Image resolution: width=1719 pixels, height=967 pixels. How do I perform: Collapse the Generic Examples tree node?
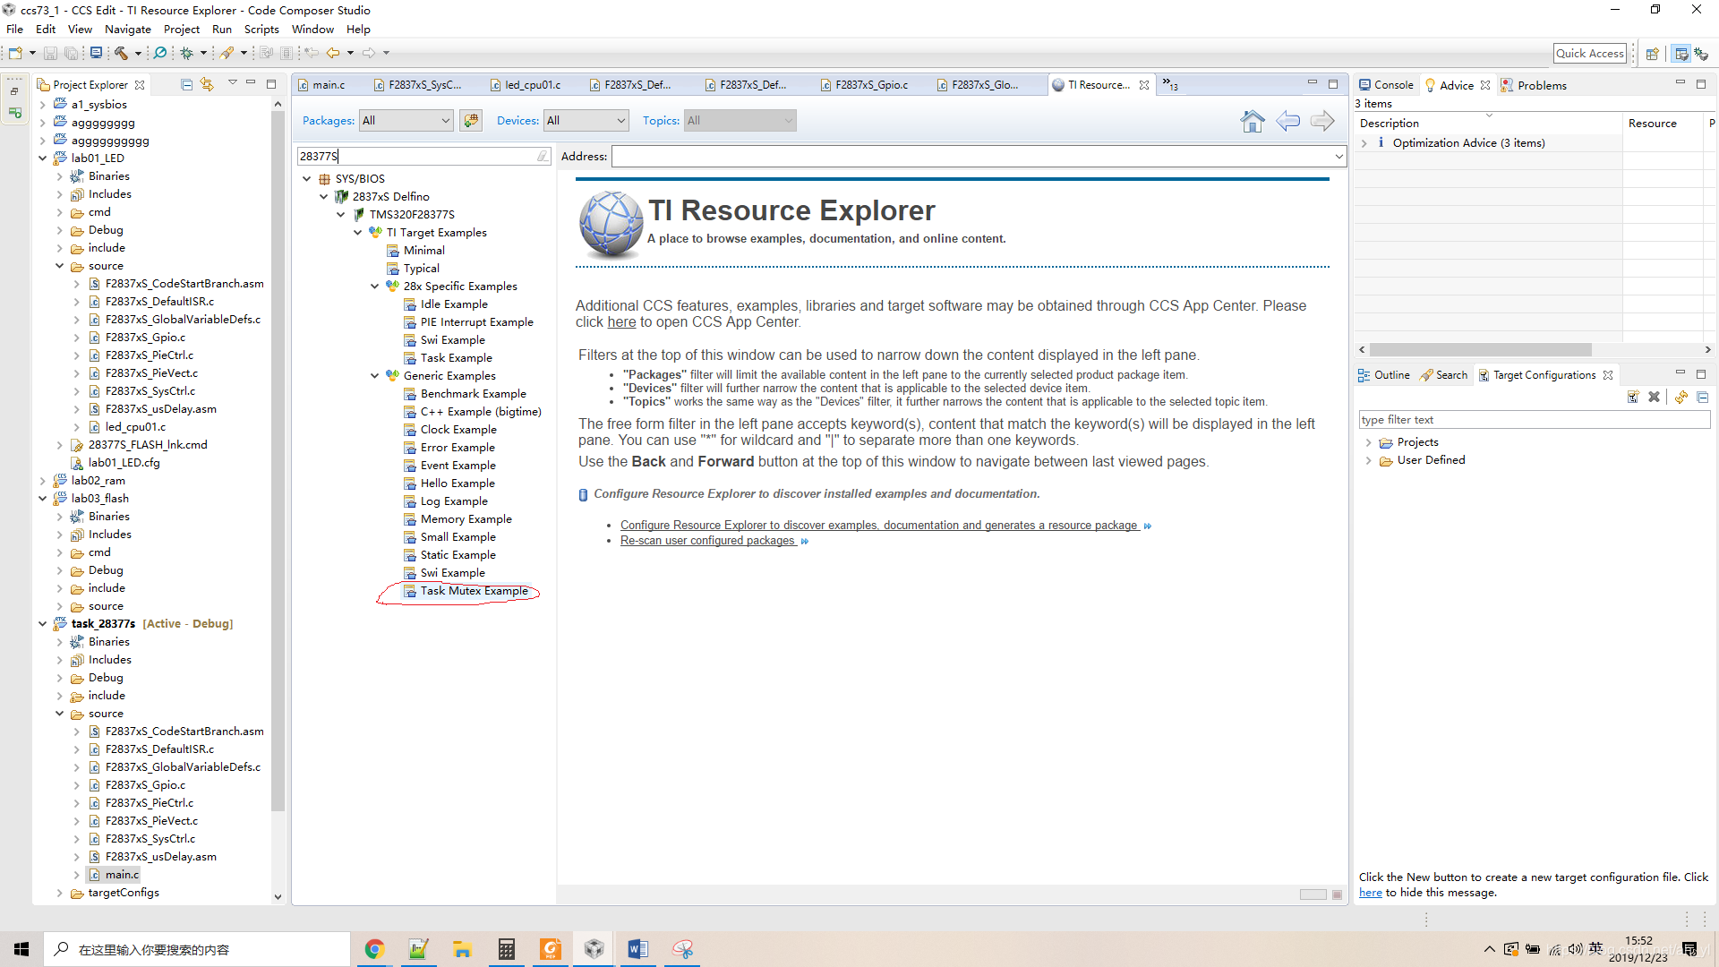pyautogui.click(x=374, y=376)
